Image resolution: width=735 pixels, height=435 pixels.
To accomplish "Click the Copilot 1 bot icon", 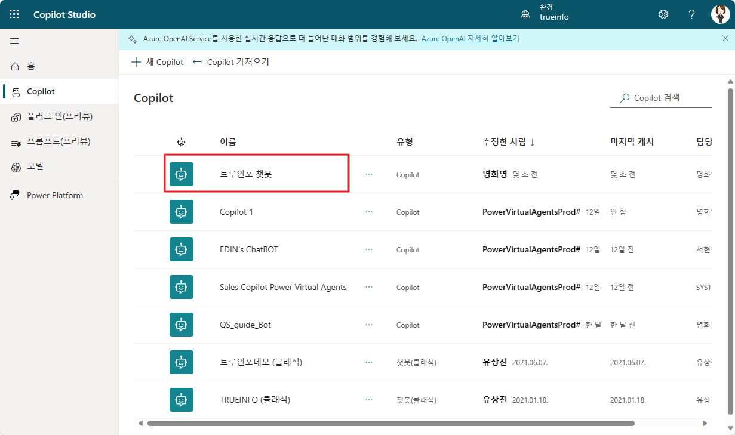I will tap(182, 212).
